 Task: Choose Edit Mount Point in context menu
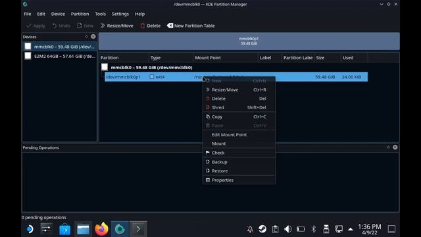click(239, 134)
